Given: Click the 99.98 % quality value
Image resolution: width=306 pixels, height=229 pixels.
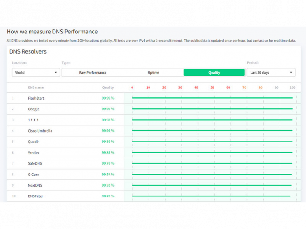Looking at the screenshot, I should tap(108, 120).
